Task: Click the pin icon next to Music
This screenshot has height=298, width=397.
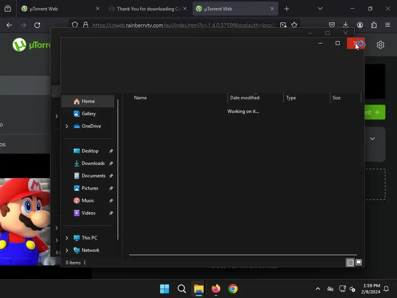Action: [x=111, y=201]
